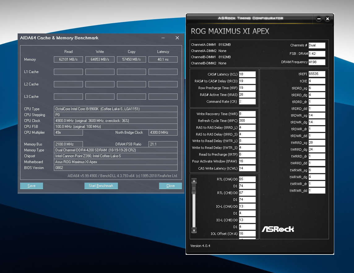Select the Row Precharge Time (tRP) field
The height and width of the screenshot is (273, 354).
point(247,88)
